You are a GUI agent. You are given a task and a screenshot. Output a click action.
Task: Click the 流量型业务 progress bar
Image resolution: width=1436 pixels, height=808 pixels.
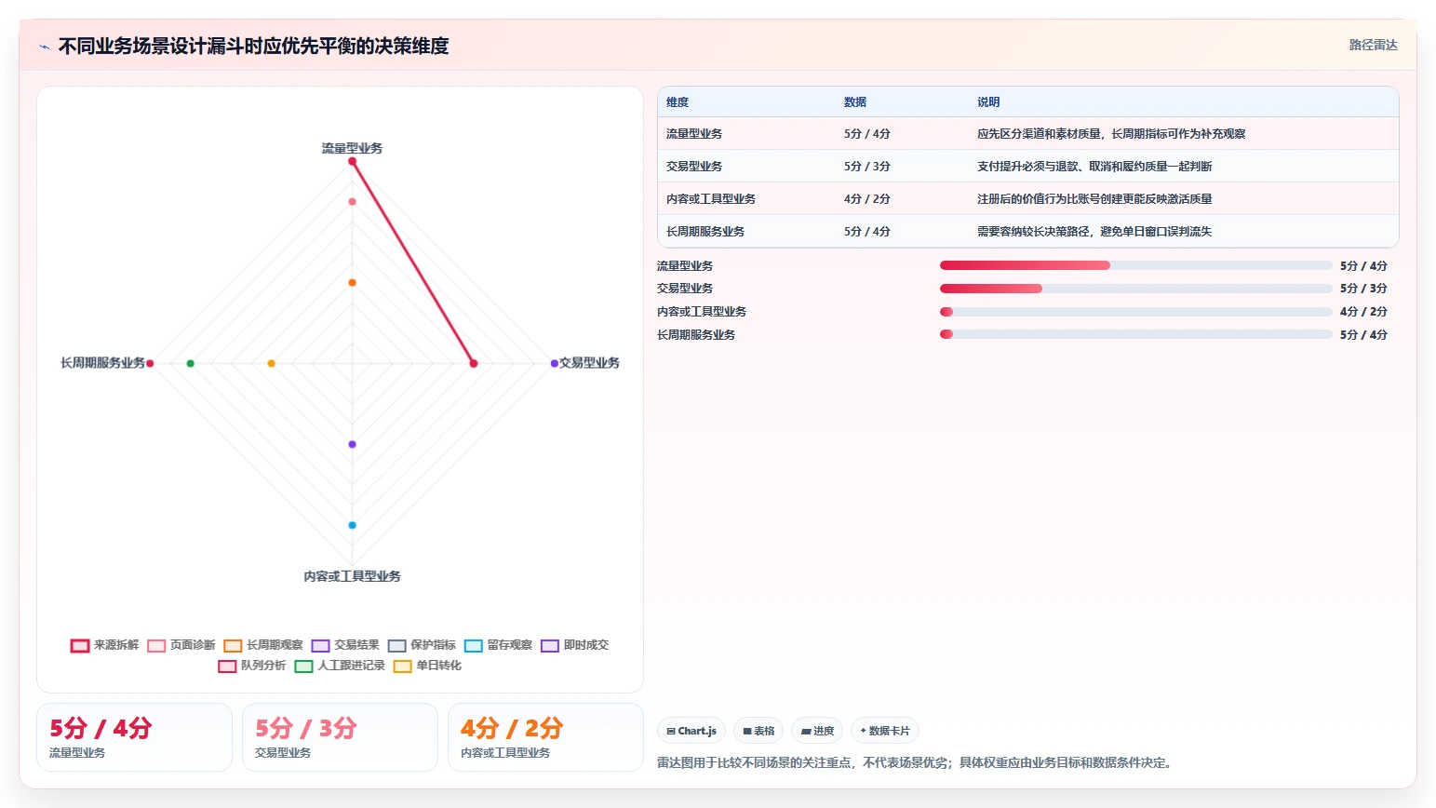pos(1135,265)
